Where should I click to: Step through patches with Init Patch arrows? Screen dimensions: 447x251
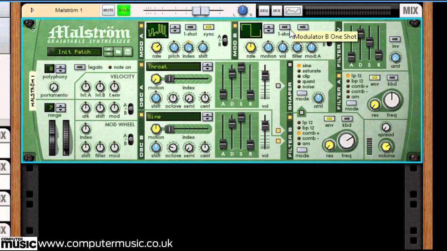coord(108,52)
